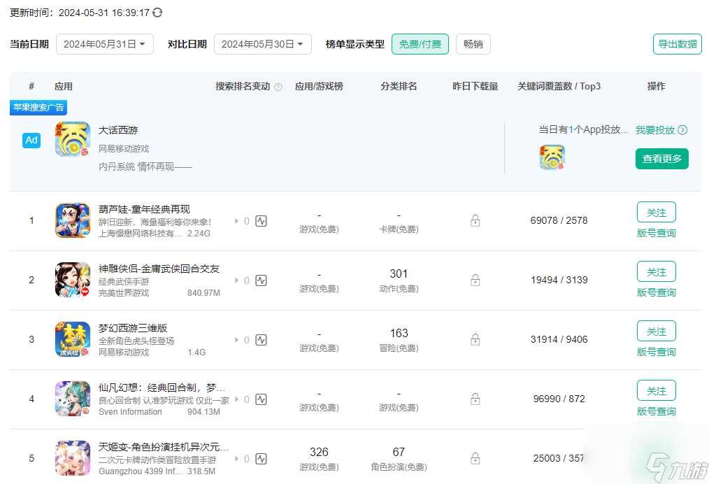Select the 免费/付费 list display type
This screenshot has height=484, width=709.
click(x=420, y=43)
